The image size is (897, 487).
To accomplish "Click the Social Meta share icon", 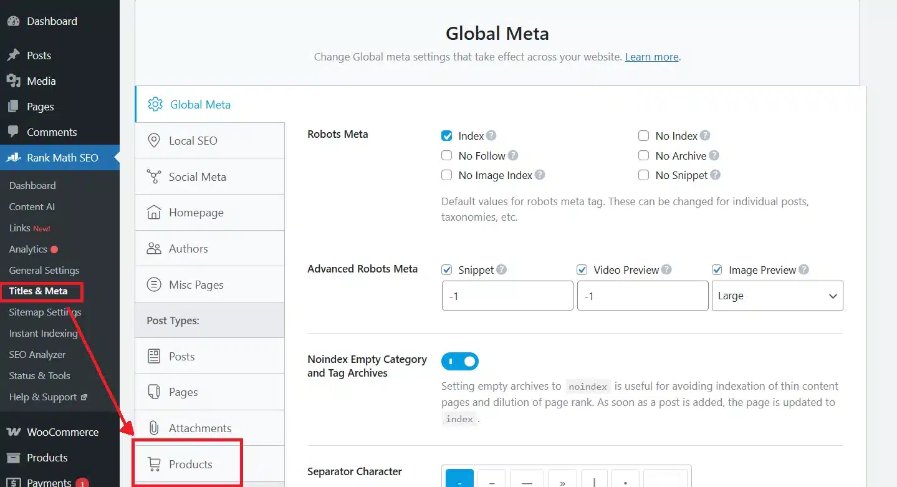I will (x=154, y=176).
